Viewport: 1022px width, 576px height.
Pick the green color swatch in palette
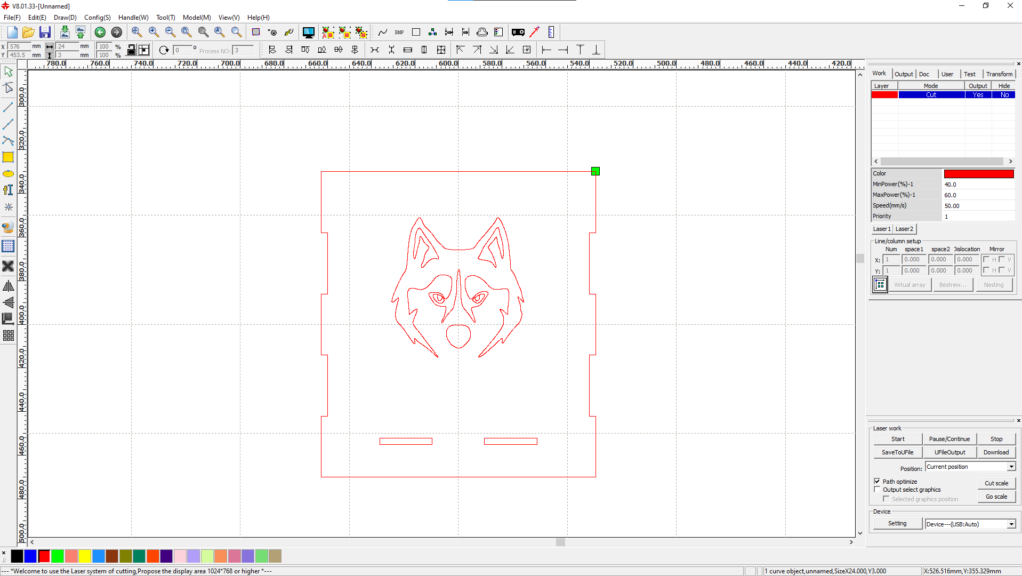[58, 556]
